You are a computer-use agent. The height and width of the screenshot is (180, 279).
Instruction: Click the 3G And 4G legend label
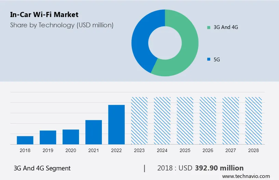(x=226, y=27)
